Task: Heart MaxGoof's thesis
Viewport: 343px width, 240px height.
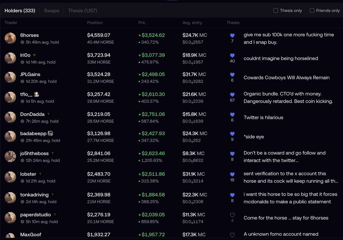Action: (232, 235)
